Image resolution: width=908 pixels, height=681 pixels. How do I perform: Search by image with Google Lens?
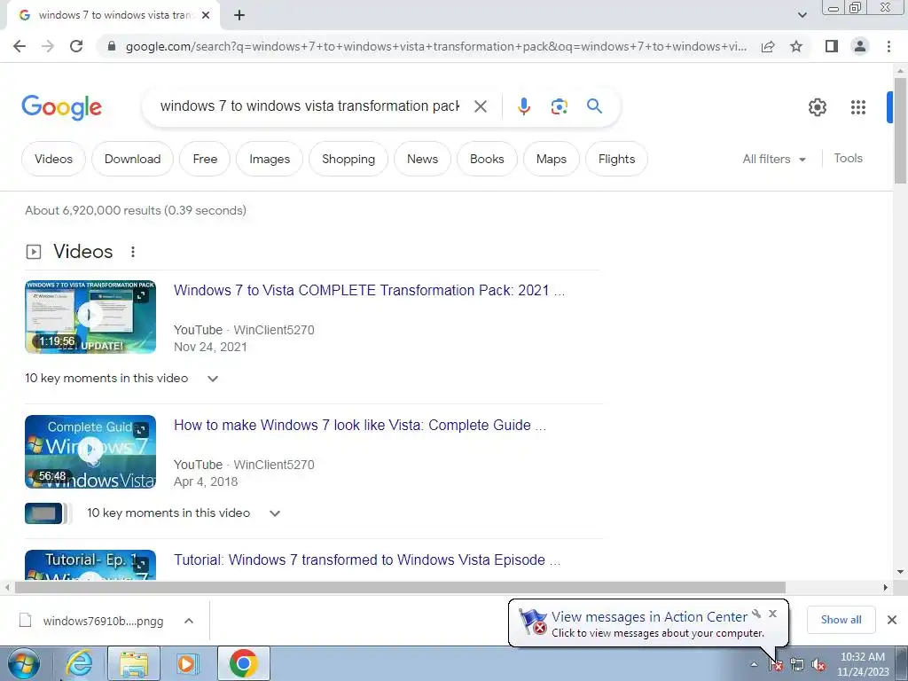pyautogui.click(x=559, y=106)
